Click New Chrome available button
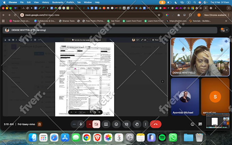This screenshot has height=145, width=232. point(215,15)
